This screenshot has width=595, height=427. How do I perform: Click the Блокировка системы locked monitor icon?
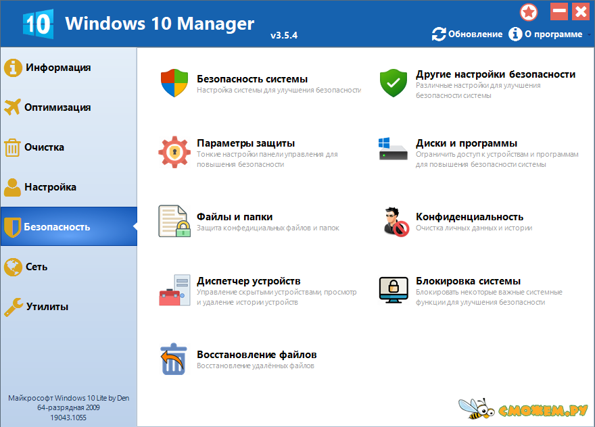pyautogui.click(x=394, y=290)
